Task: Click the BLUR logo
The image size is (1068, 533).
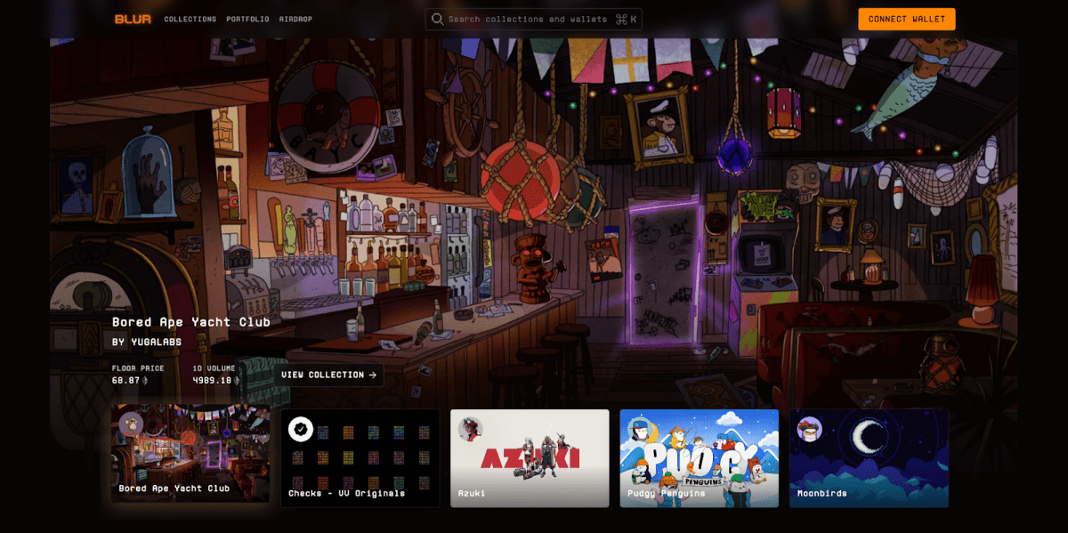Action: click(x=133, y=19)
